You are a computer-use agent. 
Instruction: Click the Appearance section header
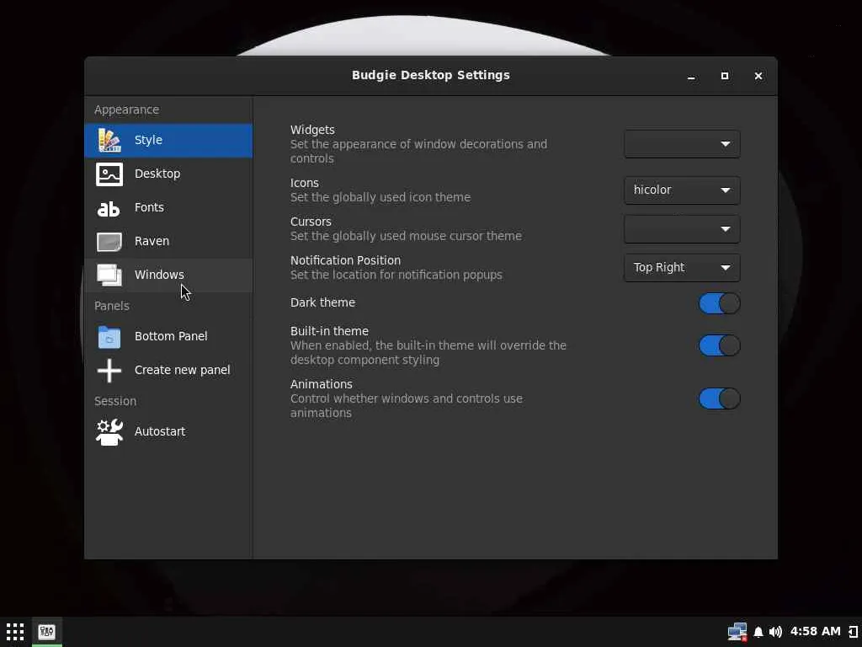pyautogui.click(x=126, y=110)
